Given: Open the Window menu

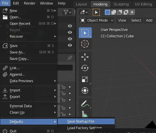Looking at the screenshot, I should click(47, 3).
